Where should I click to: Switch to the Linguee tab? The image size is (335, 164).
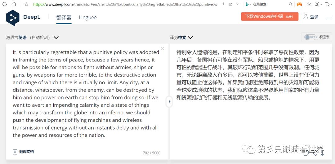click(x=88, y=17)
